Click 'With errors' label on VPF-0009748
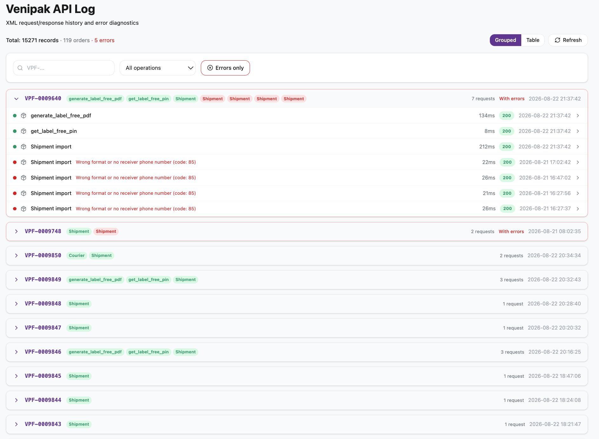The image size is (599, 439). 511,232
